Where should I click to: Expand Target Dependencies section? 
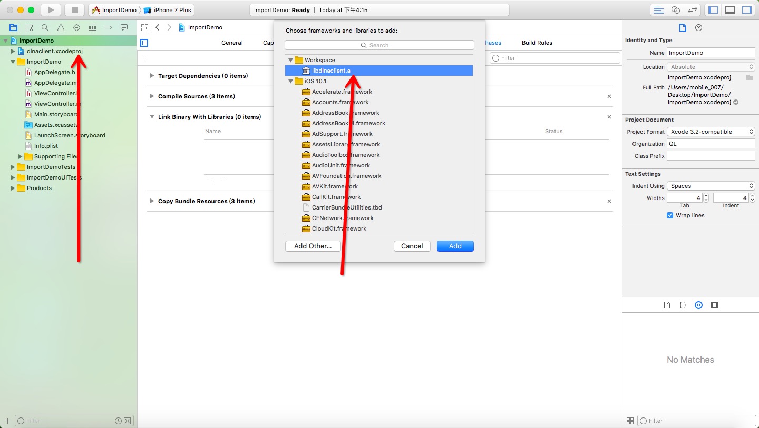coord(152,76)
